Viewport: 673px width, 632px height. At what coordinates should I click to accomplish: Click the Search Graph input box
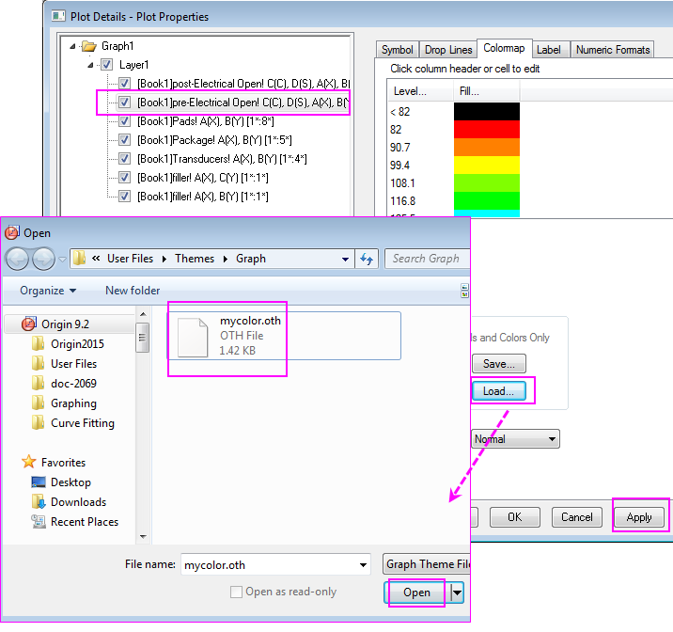pos(426,259)
